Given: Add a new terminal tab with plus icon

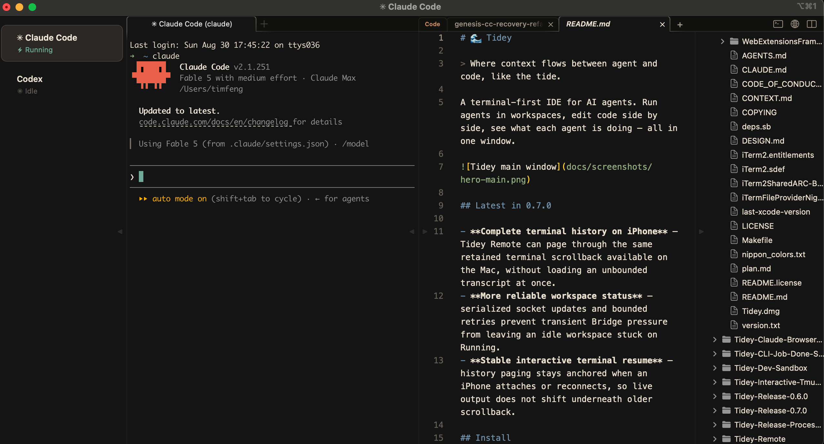Looking at the screenshot, I should (264, 24).
